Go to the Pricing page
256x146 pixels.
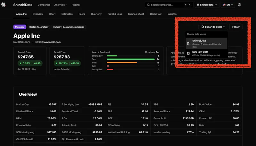[76, 5]
